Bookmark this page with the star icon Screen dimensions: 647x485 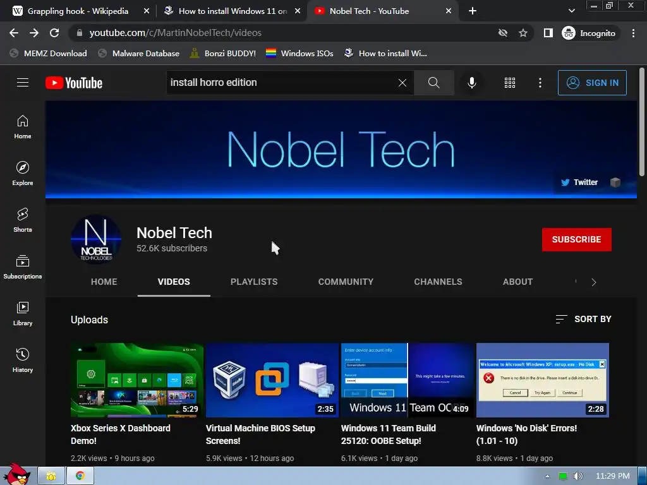click(x=523, y=33)
